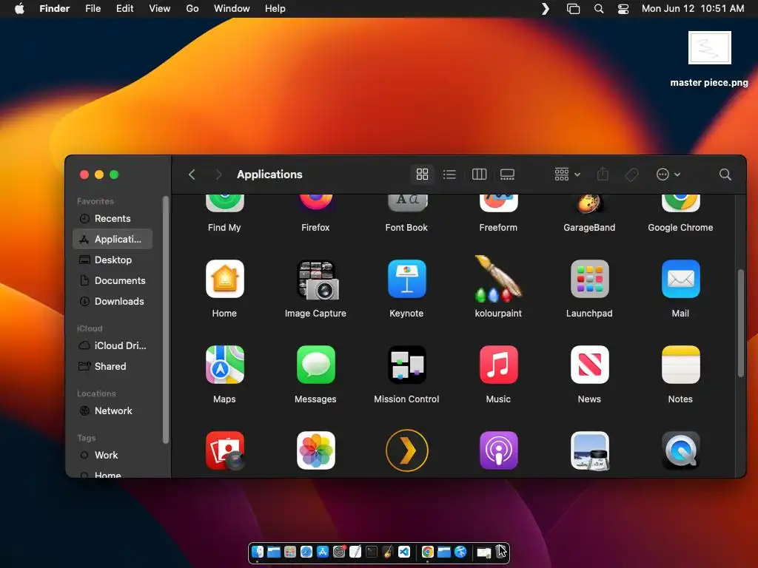The width and height of the screenshot is (758, 568).
Task: Click the Google Chrome label
Action: coord(680,228)
